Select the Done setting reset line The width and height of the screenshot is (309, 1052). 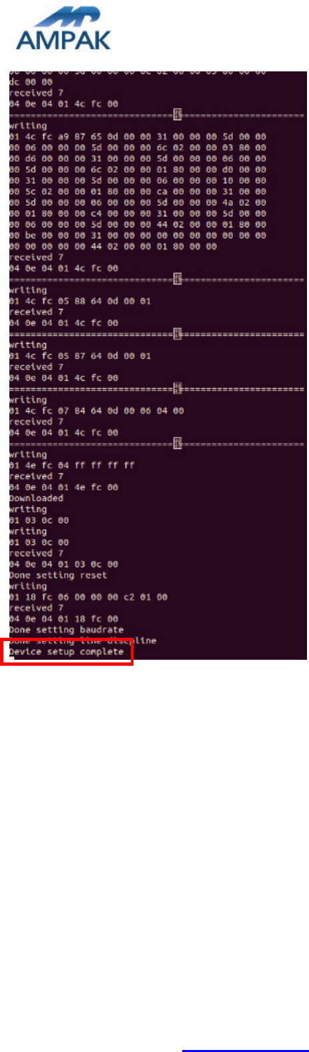57,575
